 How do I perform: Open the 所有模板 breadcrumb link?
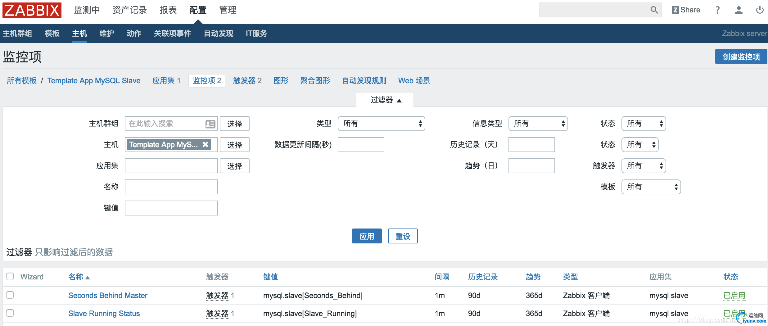pyautogui.click(x=22, y=81)
